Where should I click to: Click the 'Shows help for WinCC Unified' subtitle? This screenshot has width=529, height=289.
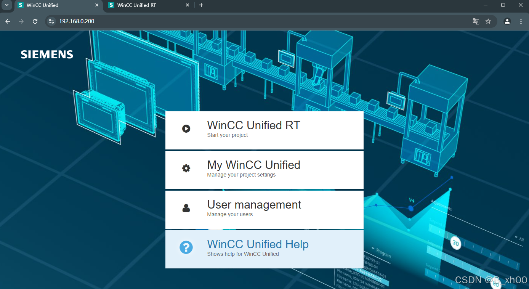coord(243,254)
